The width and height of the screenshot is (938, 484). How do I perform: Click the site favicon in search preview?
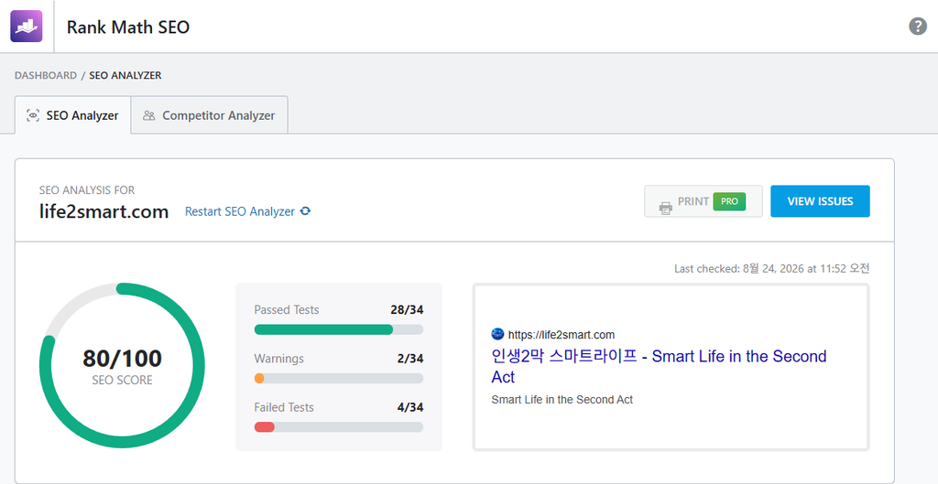tap(497, 334)
